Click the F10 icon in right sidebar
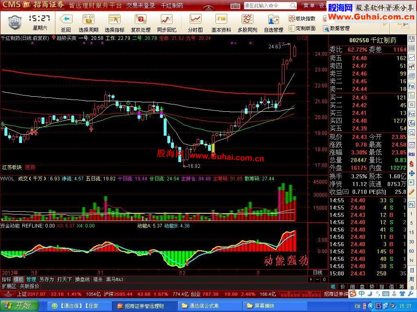Screen dimensions: 417x312 tap(411, 86)
